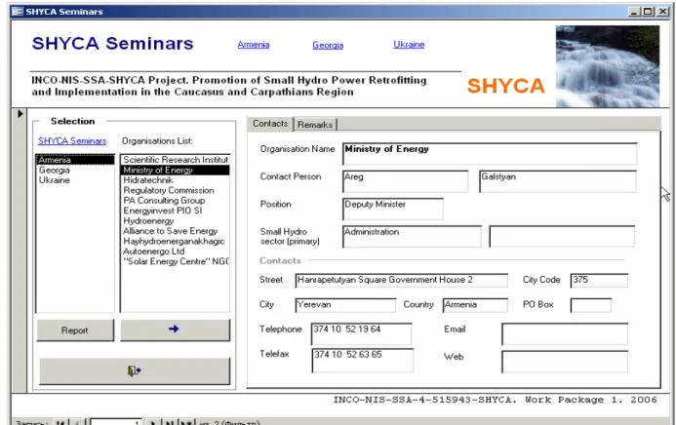This screenshot has height=425, width=676.
Task: Click the empty secondary sector field
Action: click(562, 237)
